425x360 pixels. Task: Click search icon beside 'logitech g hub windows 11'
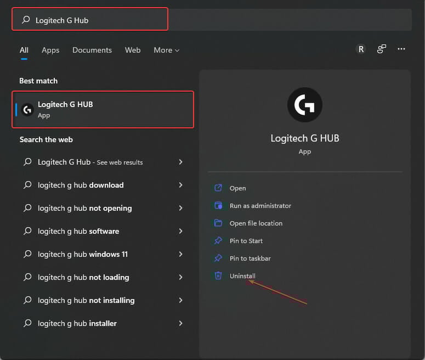click(27, 254)
